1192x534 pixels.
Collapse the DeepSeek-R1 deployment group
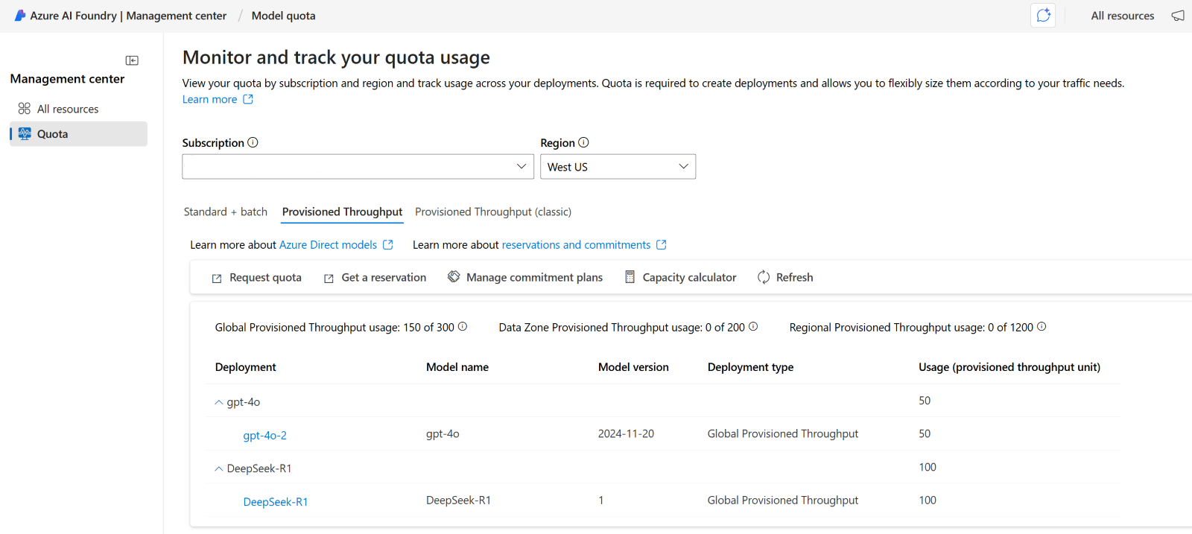[218, 468]
